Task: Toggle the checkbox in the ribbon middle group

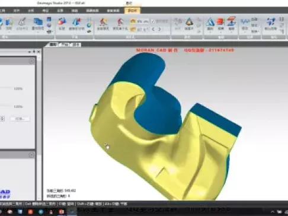Action: [x=152, y=21]
